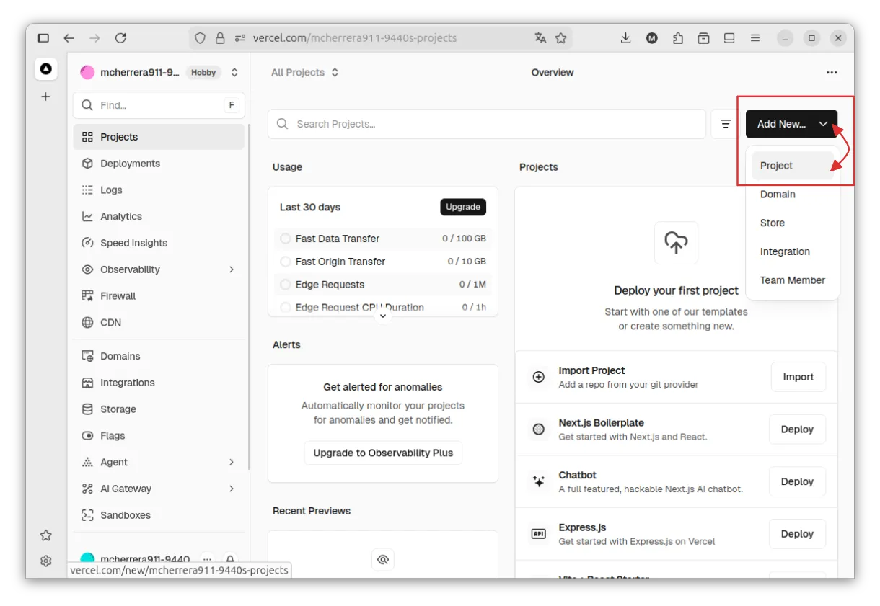Choose Team Member in Add New menu
Image resolution: width=880 pixels, height=606 pixels.
coord(792,280)
